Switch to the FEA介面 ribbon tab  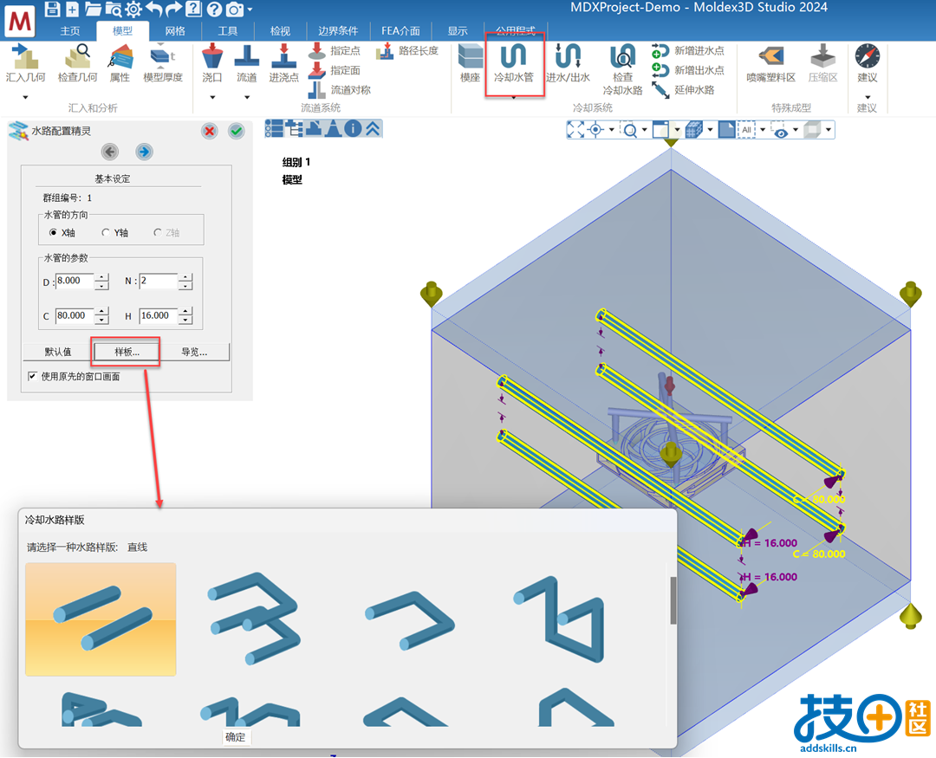400,31
